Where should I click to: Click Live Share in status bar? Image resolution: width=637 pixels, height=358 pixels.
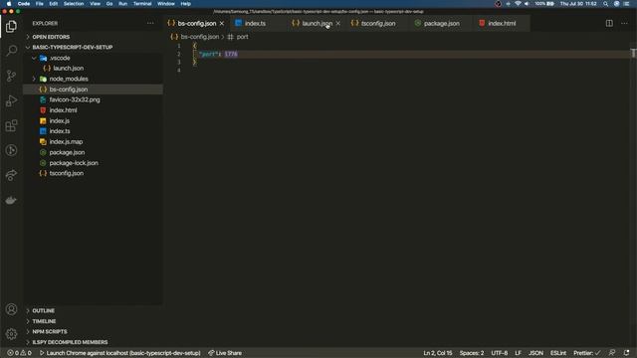point(225,353)
